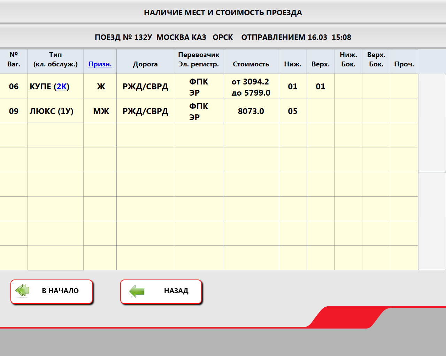This screenshot has width=446, height=356.
Task: Click the Верх. Бок. column header
Action: (x=376, y=61)
